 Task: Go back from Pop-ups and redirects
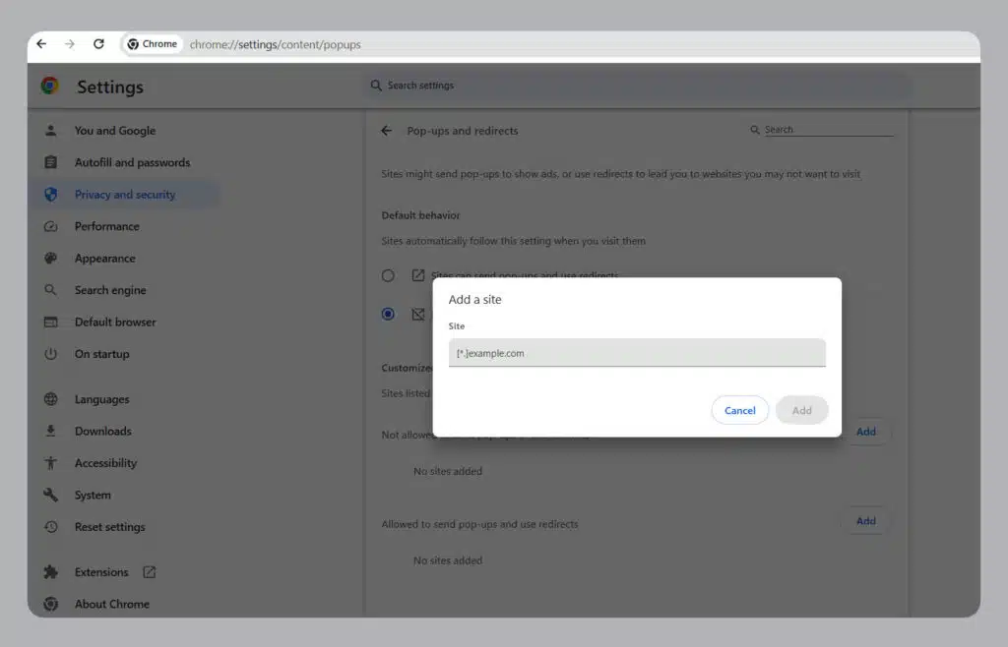tap(386, 131)
